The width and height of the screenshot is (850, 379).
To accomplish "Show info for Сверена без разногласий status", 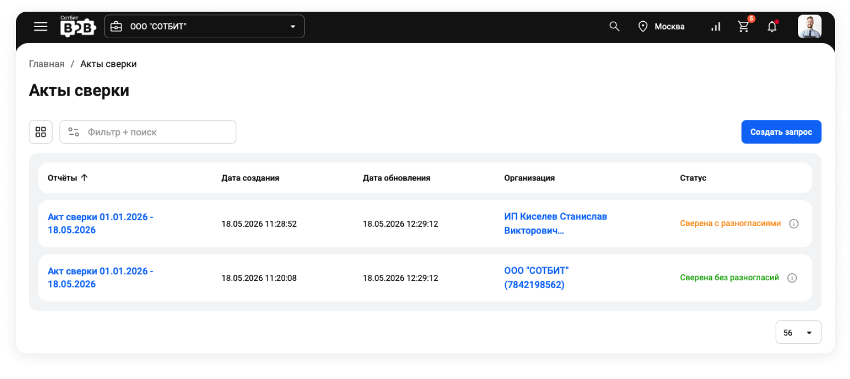I will click(792, 278).
